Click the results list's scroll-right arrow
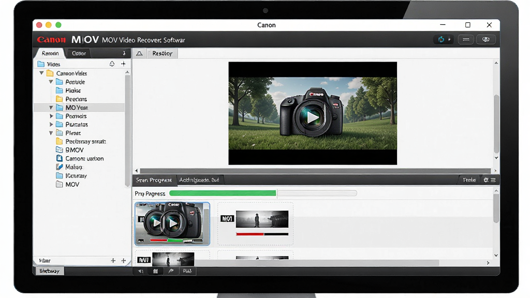This screenshot has height=298, width=530. point(488,262)
